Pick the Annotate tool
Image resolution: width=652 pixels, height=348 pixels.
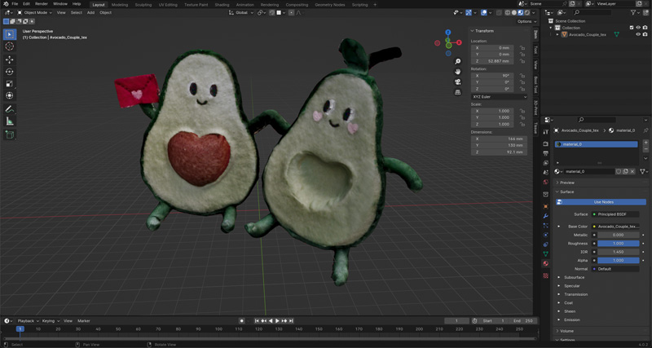tap(9, 109)
